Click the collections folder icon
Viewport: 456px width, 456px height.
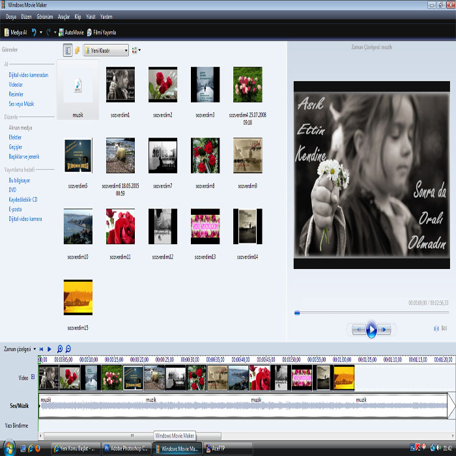(77, 51)
